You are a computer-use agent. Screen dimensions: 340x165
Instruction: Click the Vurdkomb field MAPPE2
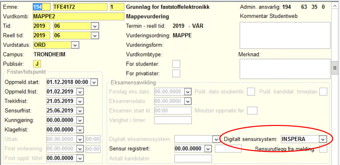click(x=78, y=17)
